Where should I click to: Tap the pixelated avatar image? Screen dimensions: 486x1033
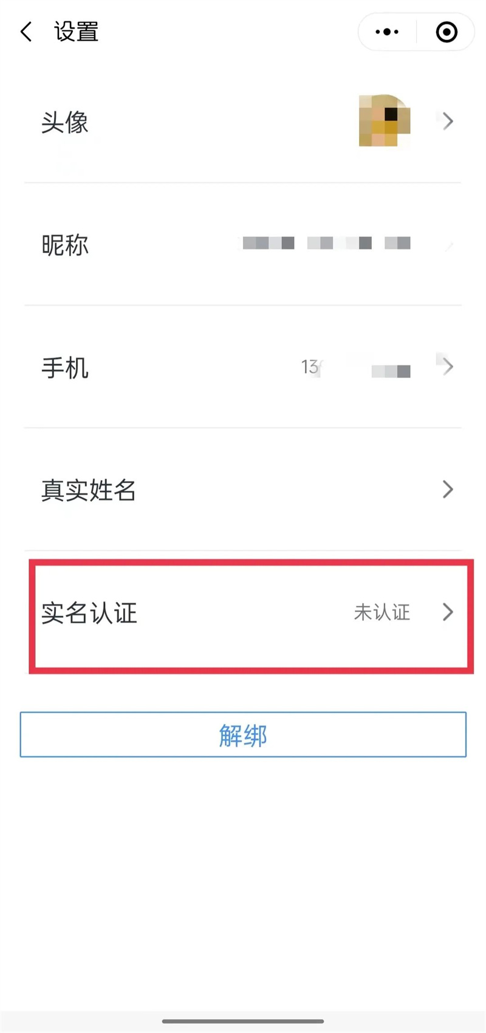point(385,120)
